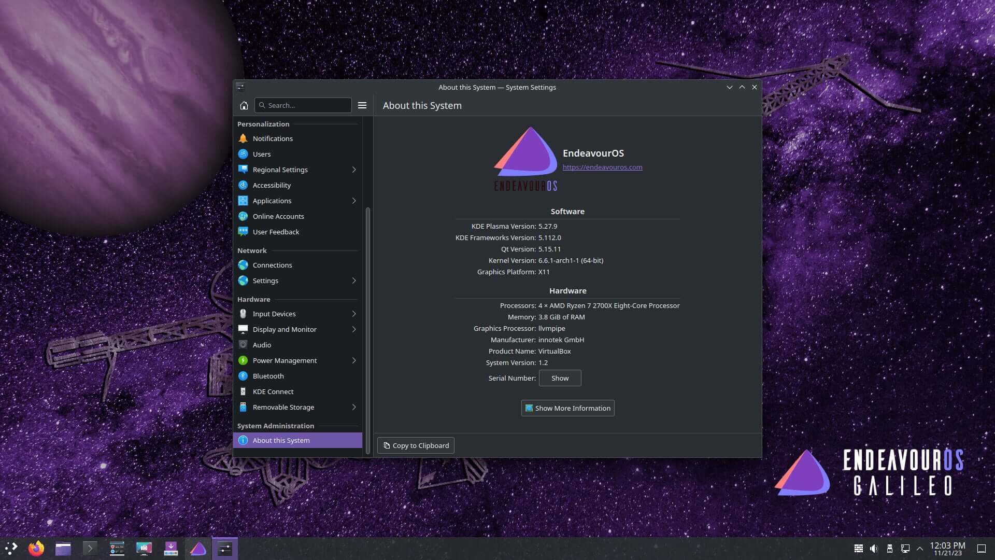Show the system serial number
This screenshot has width=995, height=560.
[x=560, y=377]
